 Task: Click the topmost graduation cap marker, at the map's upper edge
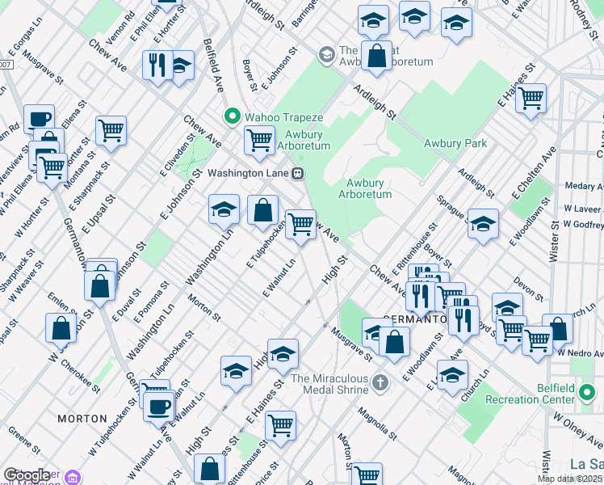click(x=414, y=17)
